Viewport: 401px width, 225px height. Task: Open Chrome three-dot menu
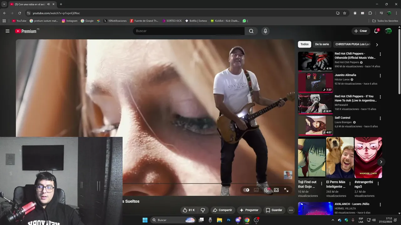(x=396, y=13)
